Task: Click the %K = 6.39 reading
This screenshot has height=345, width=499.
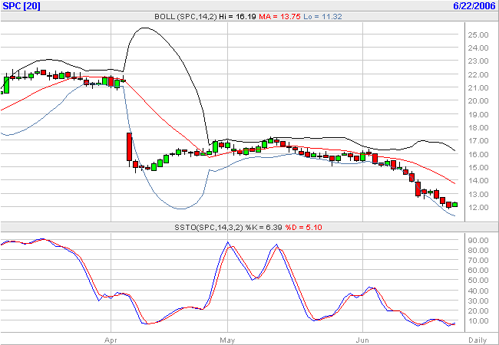Action: click(x=264, y=227)
